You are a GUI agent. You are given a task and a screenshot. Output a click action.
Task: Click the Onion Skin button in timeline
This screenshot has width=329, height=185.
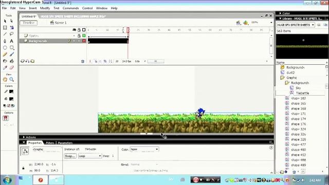[x=96, y=61]
